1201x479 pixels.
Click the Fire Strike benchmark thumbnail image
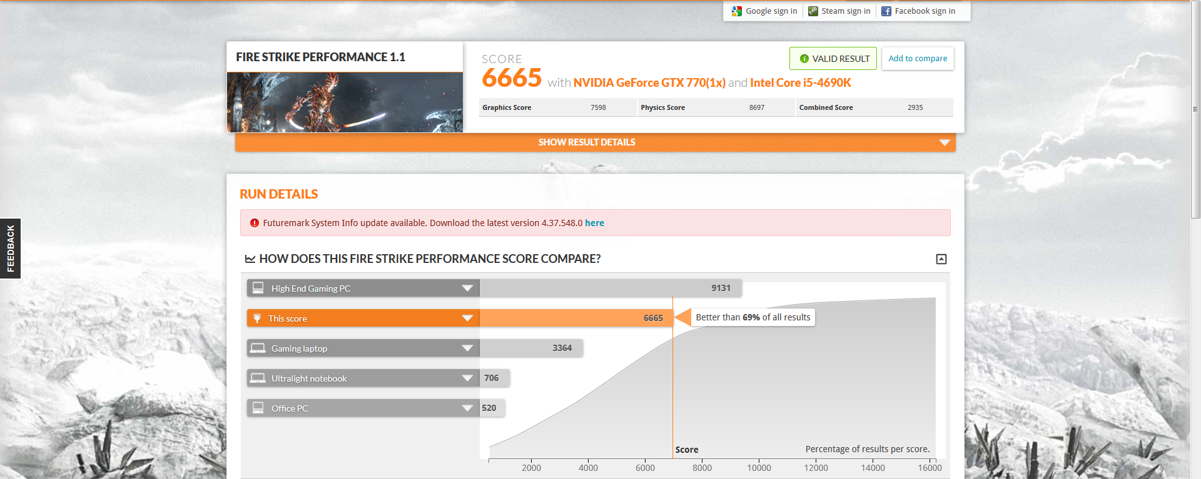345,102
